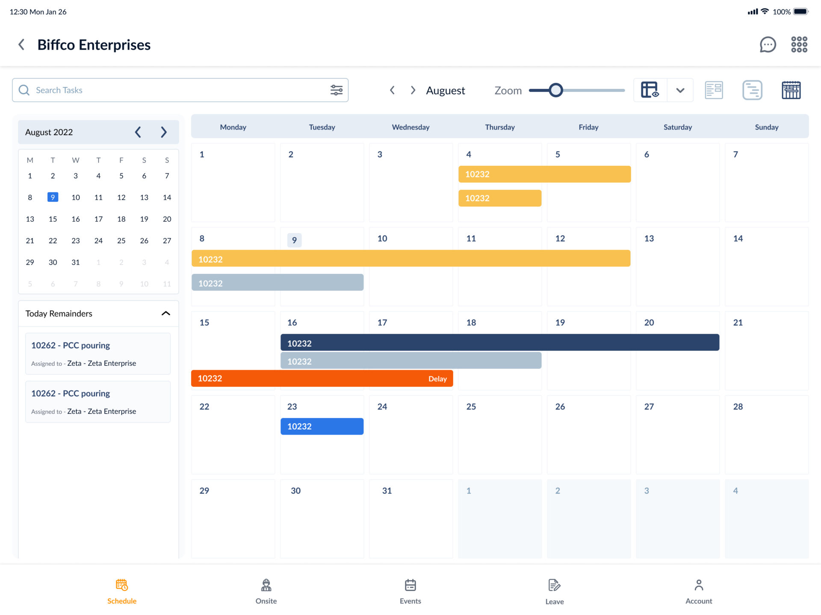The image size is (821, 615).
Task: Open the view options dropdown arrow
Action: coord(680,90)
